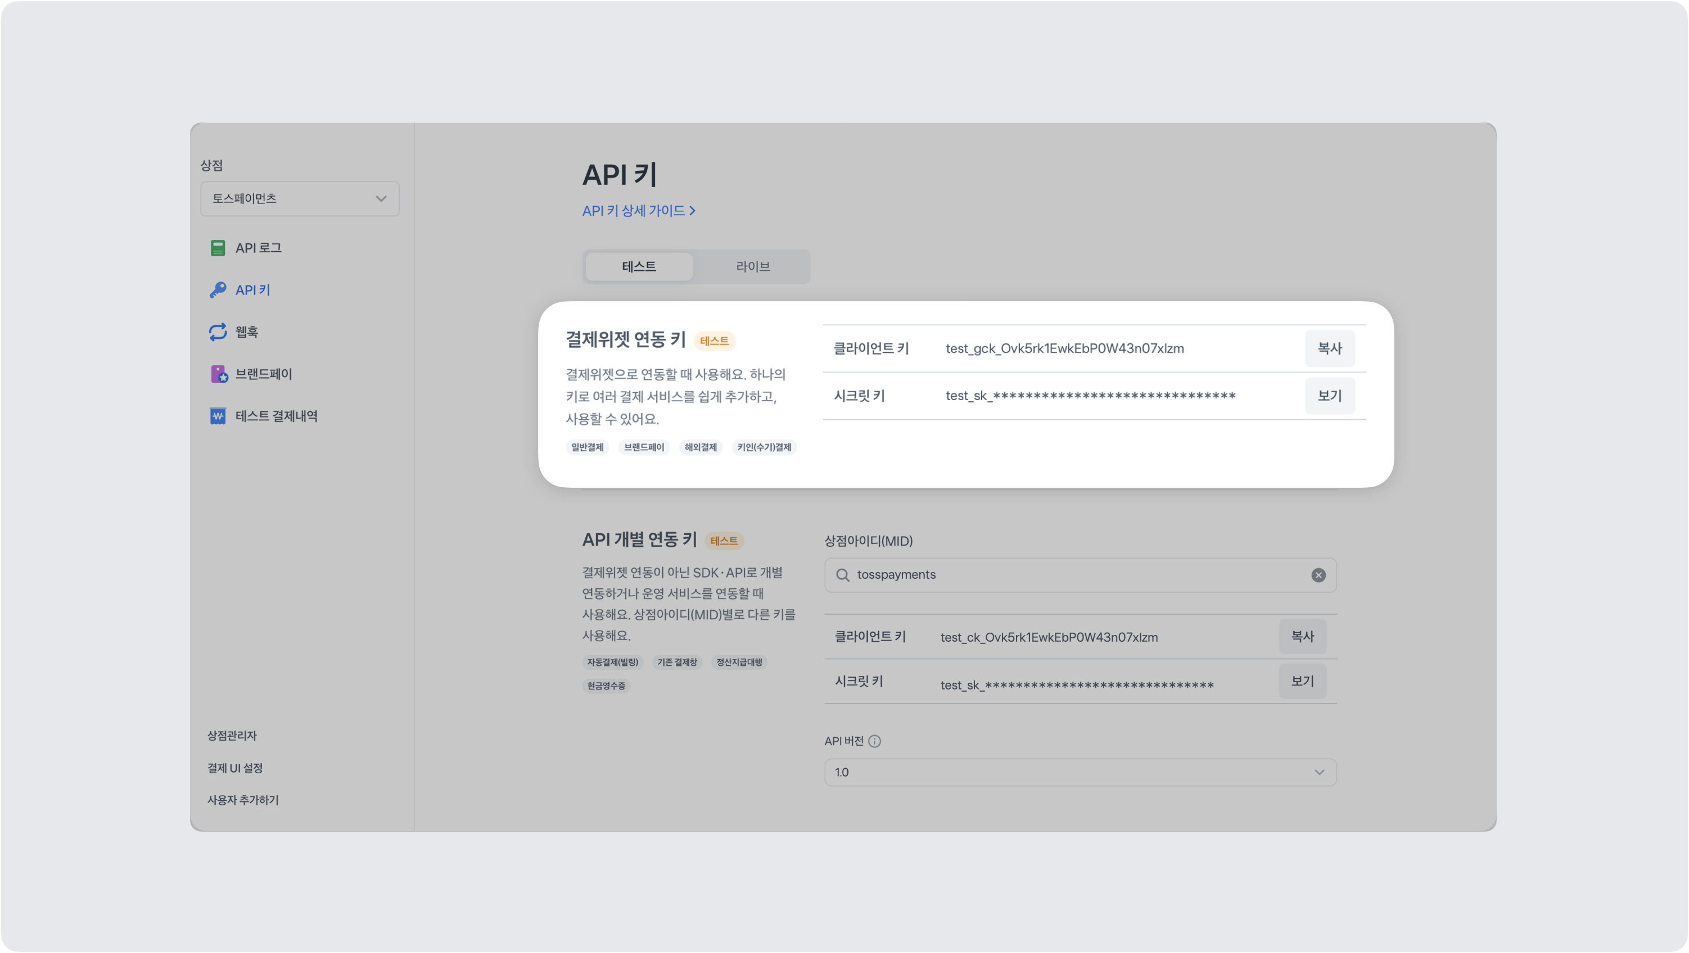Screen dimensions: 1689x953
Task: Click the purple 브랜드페이 icon
Action: [218, 374]
